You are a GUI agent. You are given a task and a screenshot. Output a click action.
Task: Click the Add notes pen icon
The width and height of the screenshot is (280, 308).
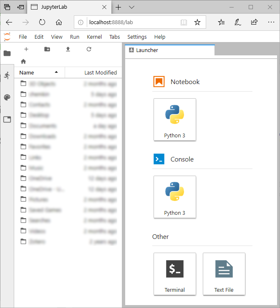[x=238, y=22]
